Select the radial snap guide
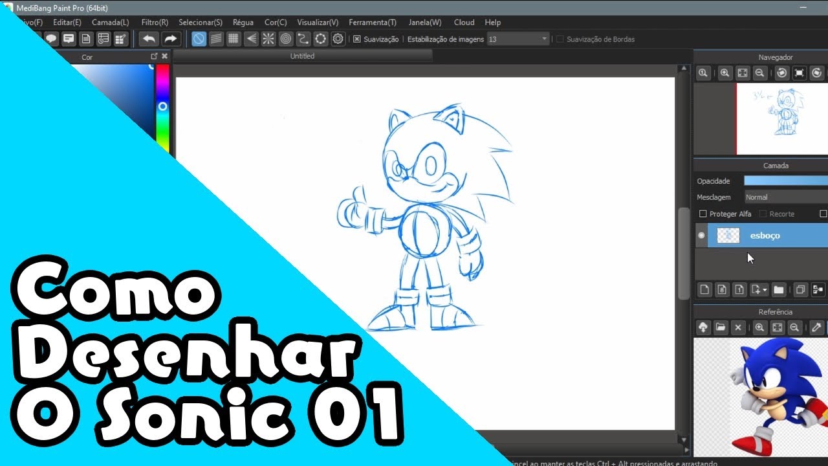The width and height of the screenshot is (828, 466). 268,39
